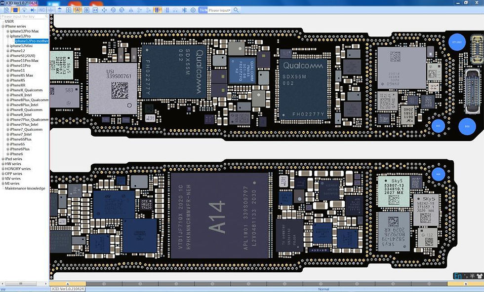484x292 pixels.
Task: Select the four-arrow move tool icon
Action: click(104, 10)
